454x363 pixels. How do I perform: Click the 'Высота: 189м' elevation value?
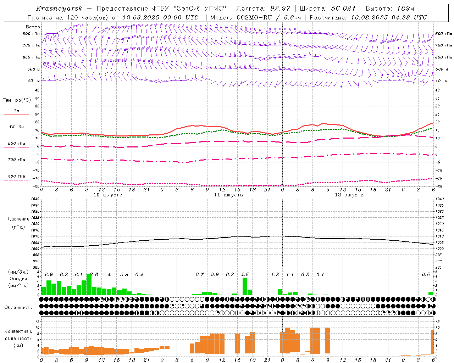click(390, 9)
